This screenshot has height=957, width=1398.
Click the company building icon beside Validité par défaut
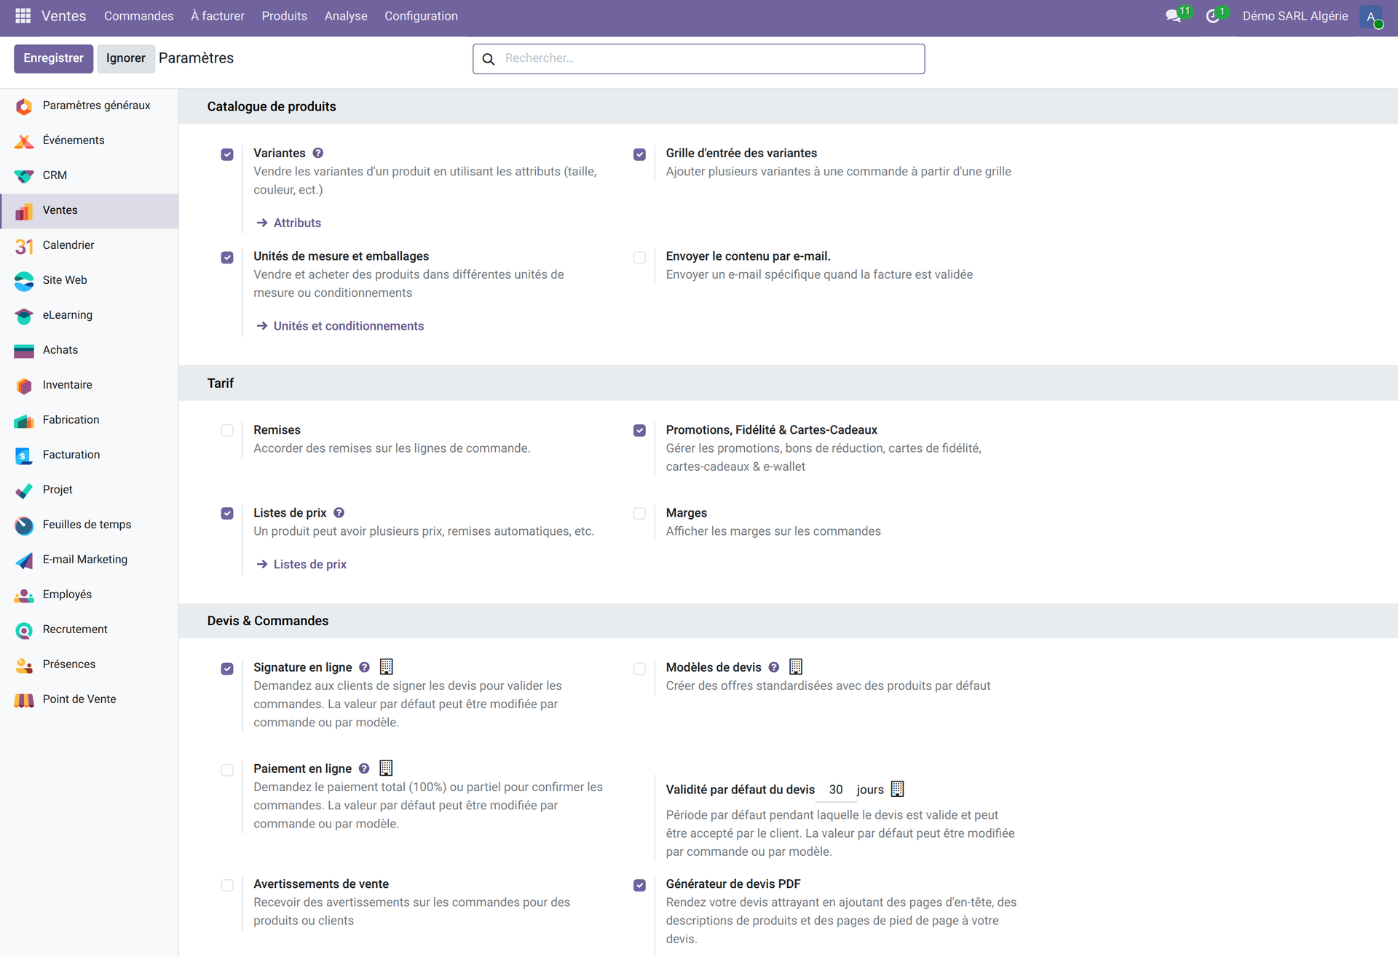pyautogui.click(x=898, y=789)
